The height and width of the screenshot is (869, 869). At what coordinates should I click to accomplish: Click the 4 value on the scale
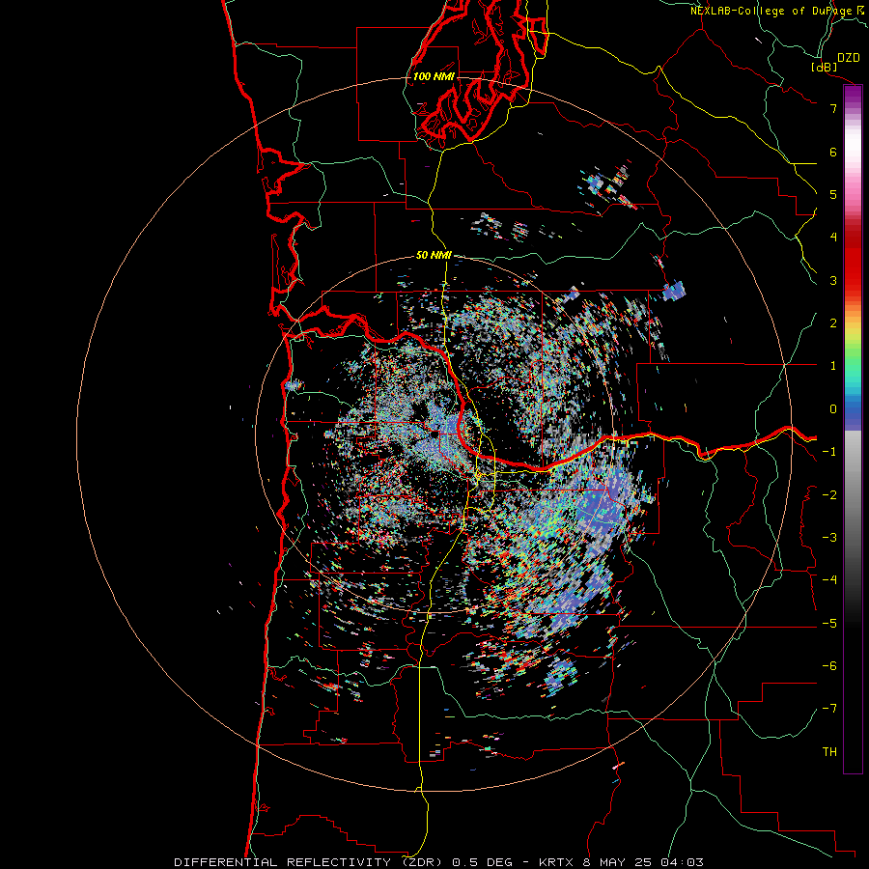[x=833, y=237]
